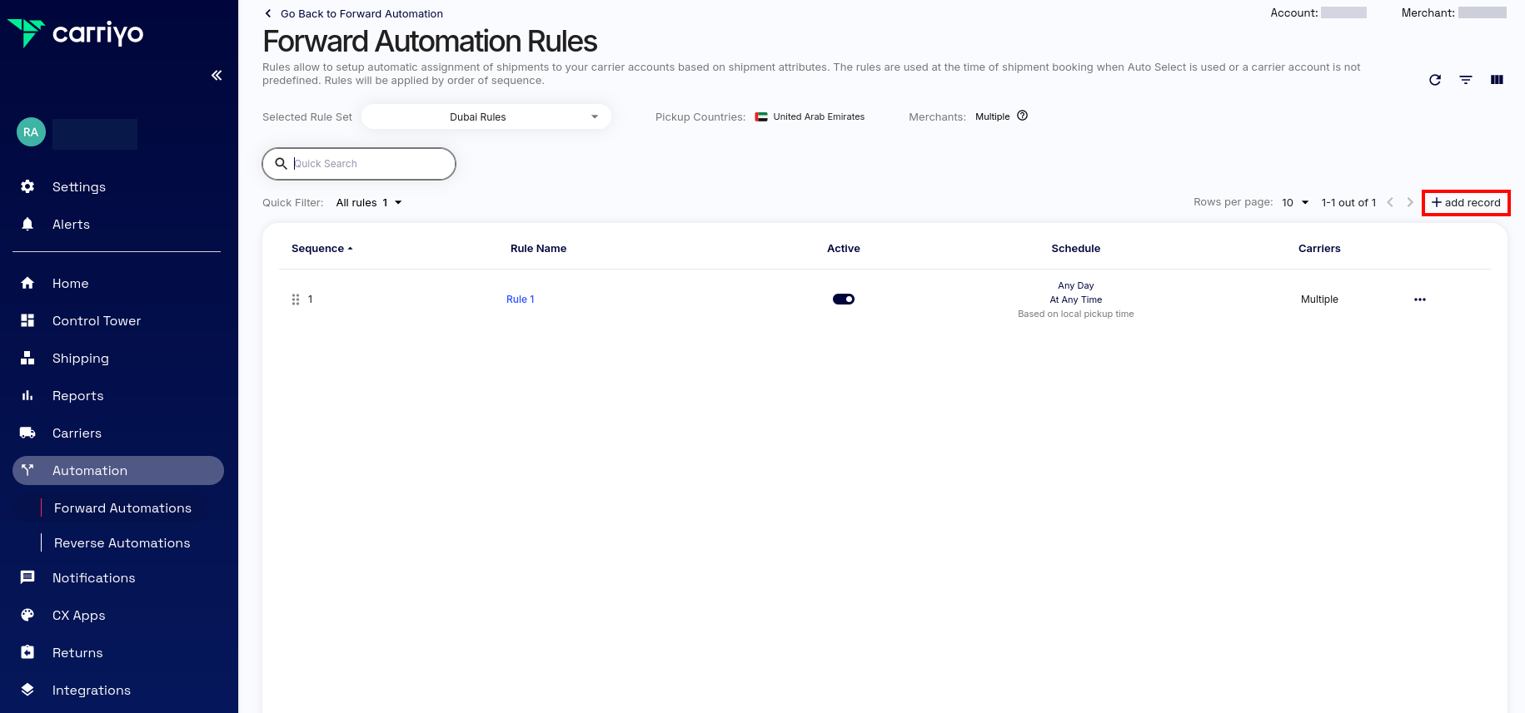
Task: Open the All rules quick filter dropdown
Action: tap(369, 202)
